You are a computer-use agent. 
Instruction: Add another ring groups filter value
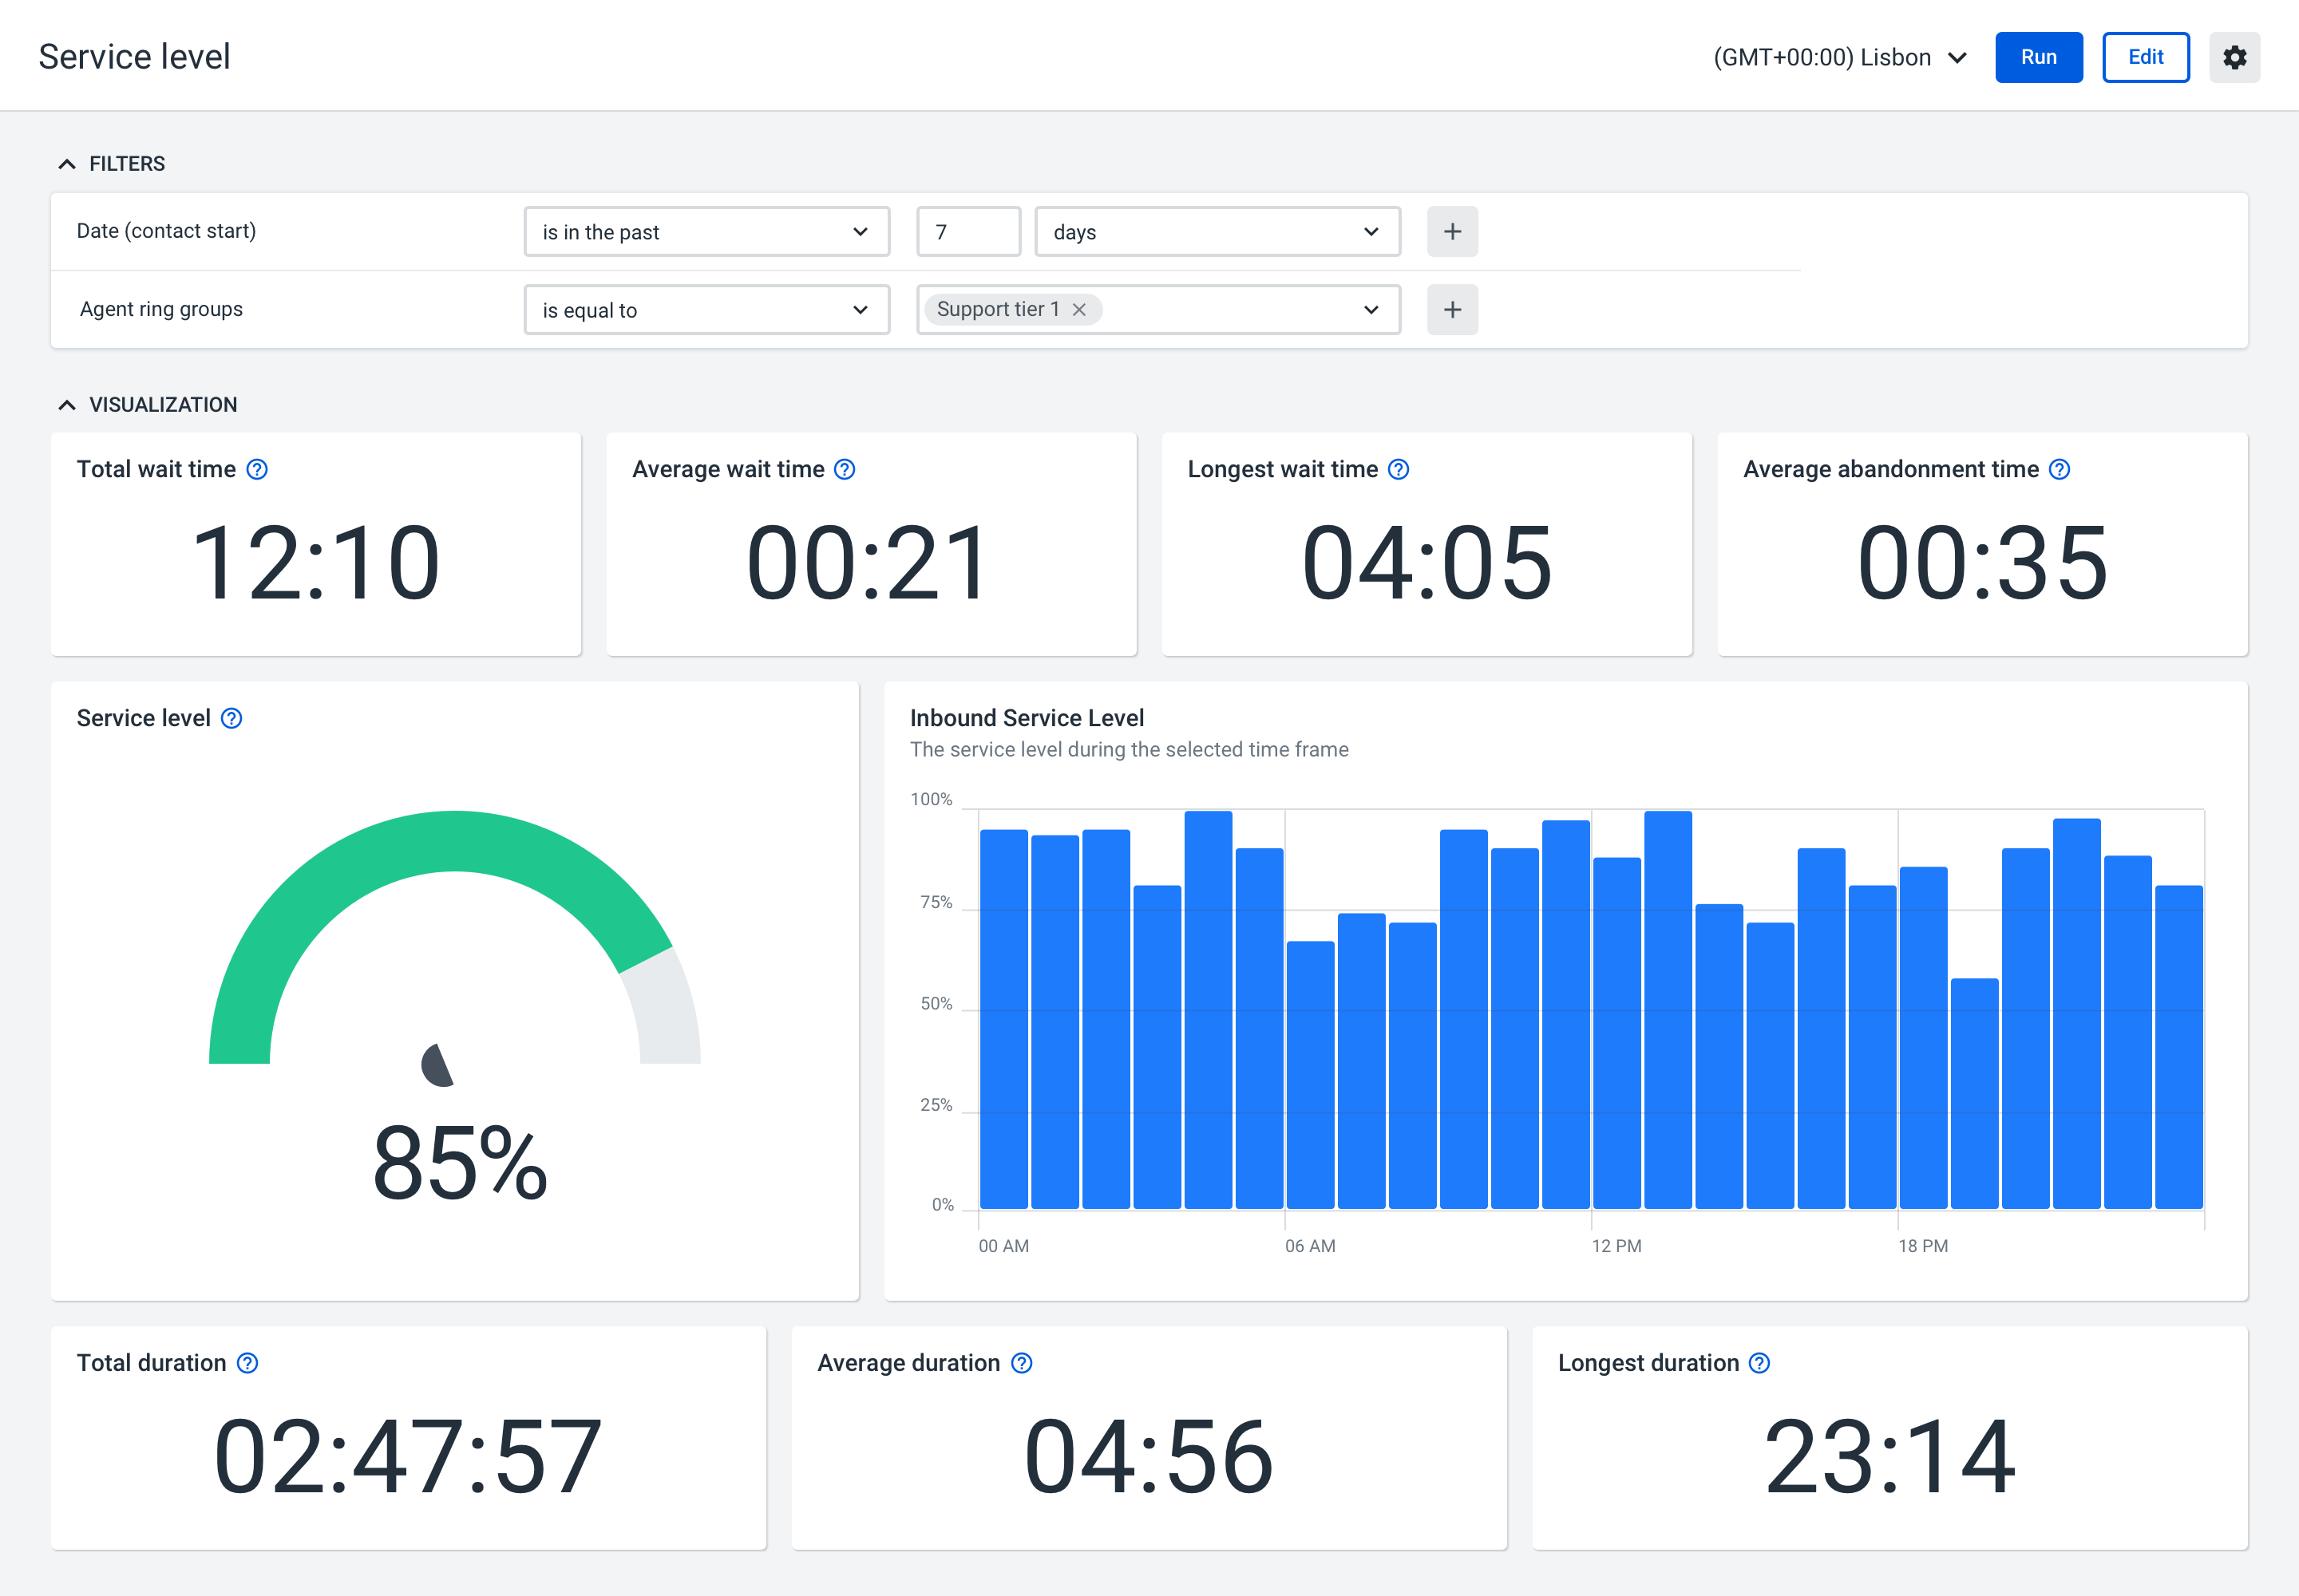[x=1451, y=310]
